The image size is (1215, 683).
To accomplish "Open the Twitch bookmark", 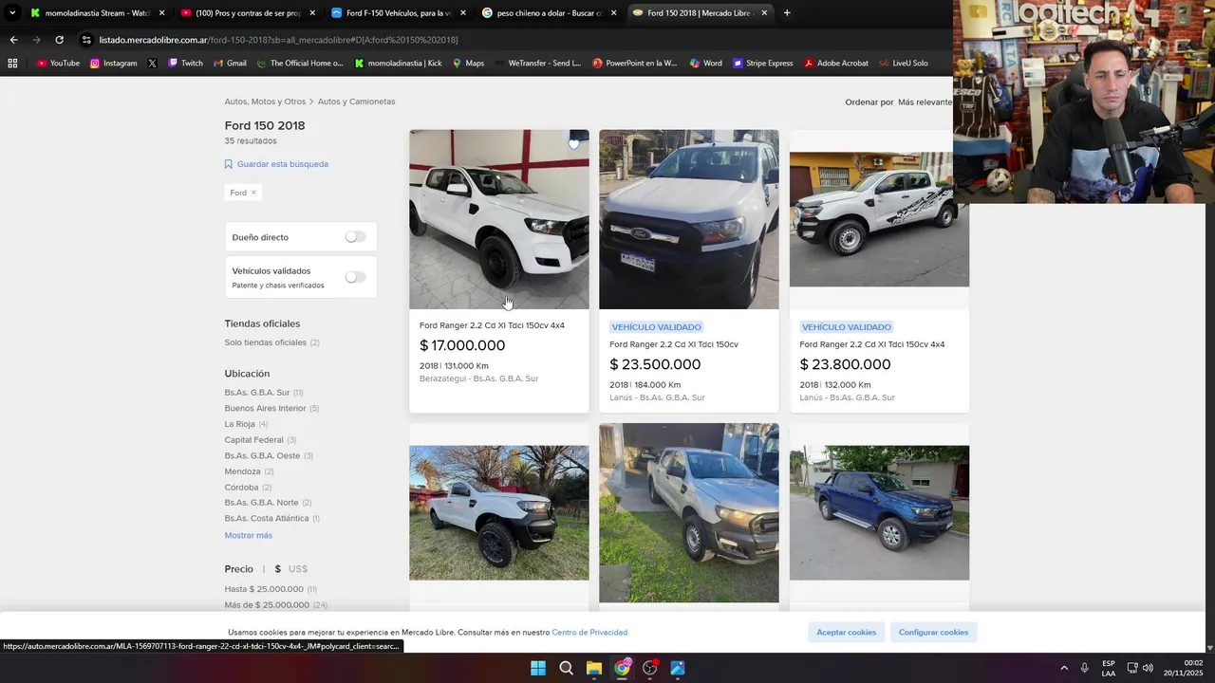I will [185, 63].
